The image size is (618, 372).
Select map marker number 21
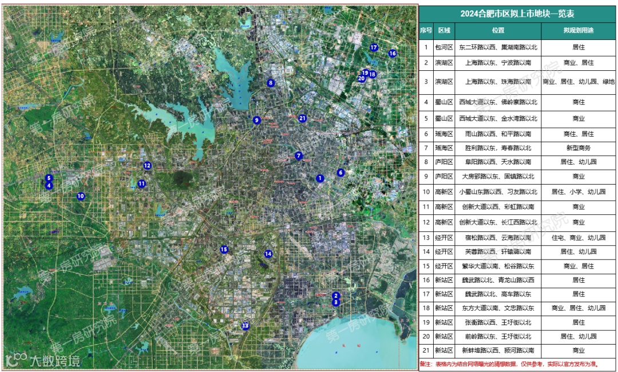tap(302, 118)
